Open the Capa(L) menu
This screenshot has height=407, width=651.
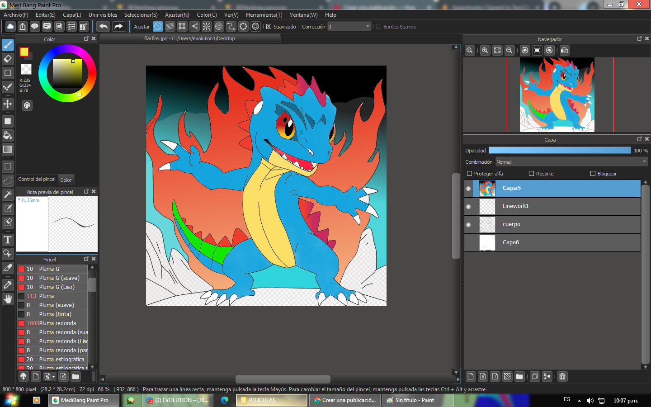coord(72,15)
